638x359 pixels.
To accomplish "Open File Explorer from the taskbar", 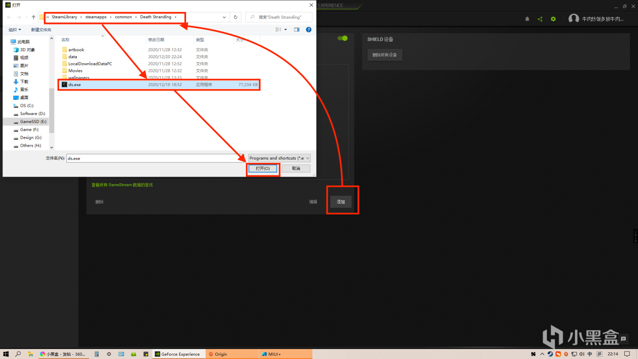I will tap(31, 354).
